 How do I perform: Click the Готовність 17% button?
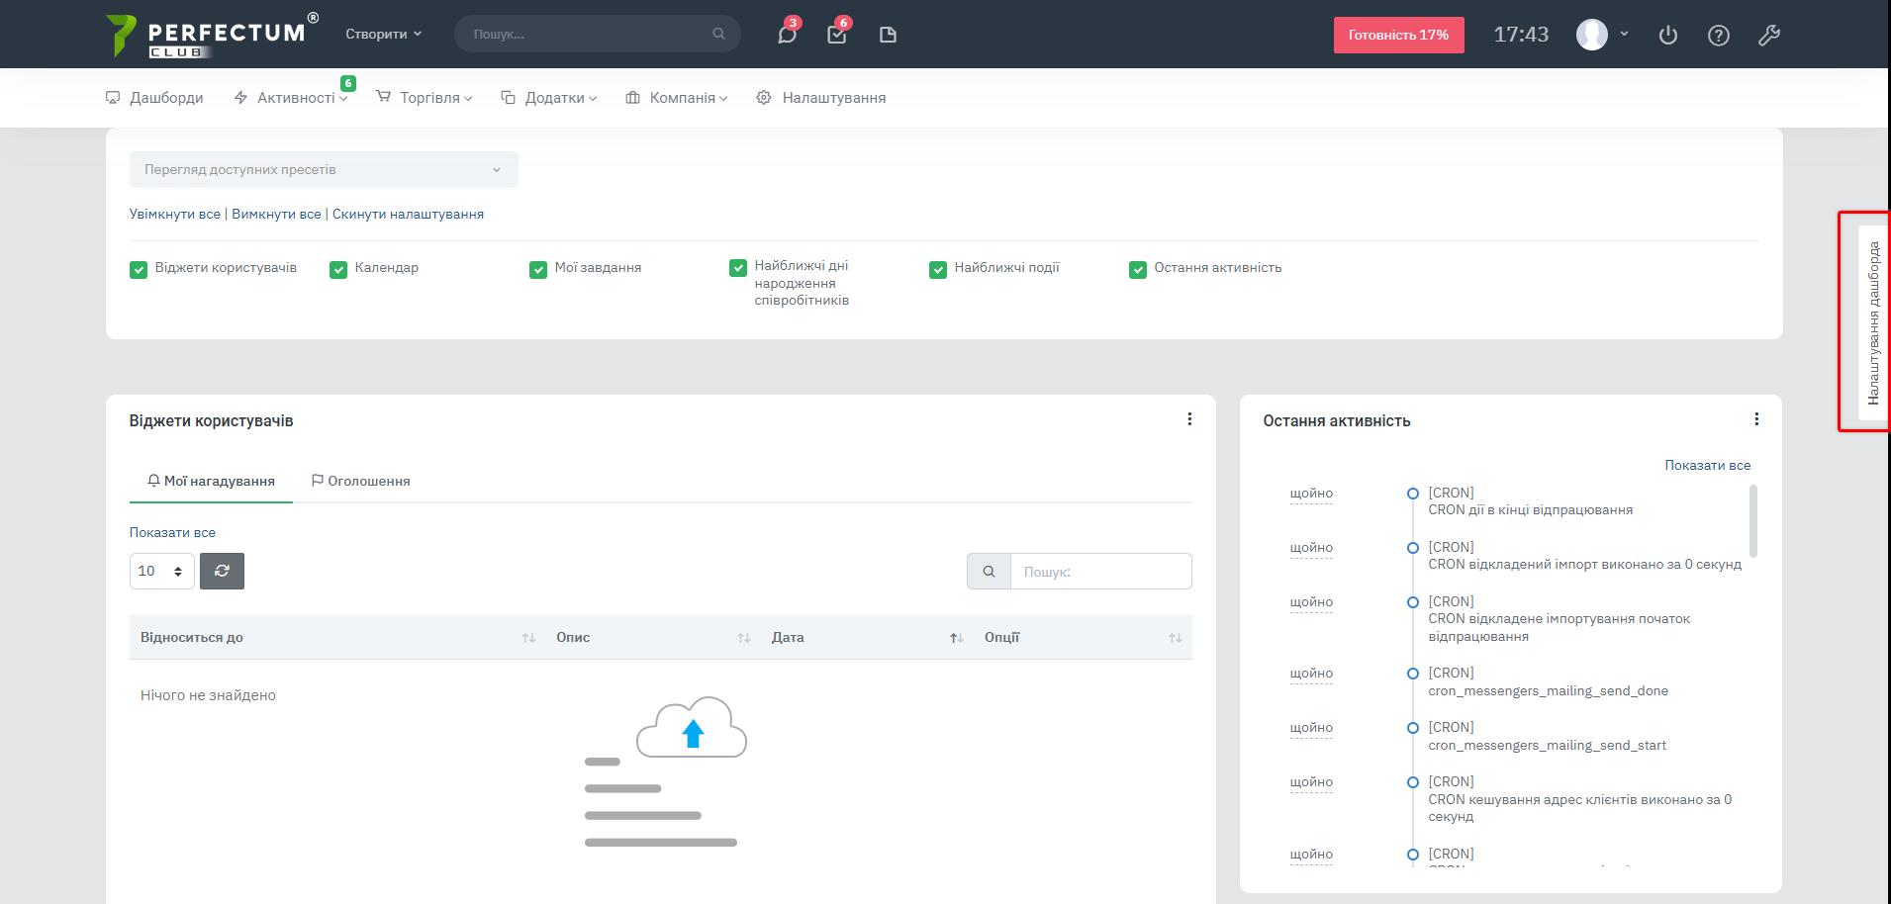(x=1398, y=35)
